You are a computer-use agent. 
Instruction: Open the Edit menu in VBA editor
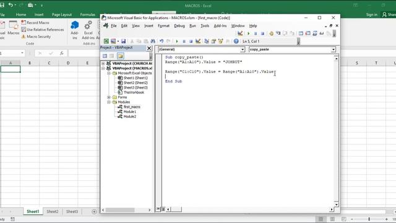coord(124,26)
